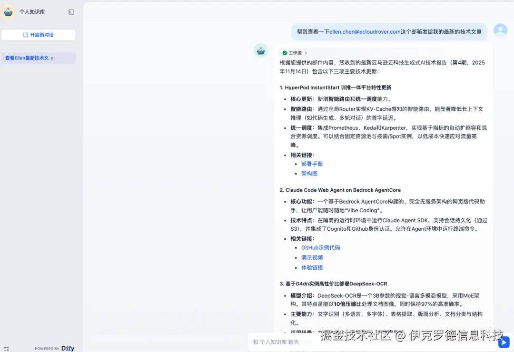The width and height of the screenshot is (514, 352).
Task: Open the GitHub示例代码 link
Action: 320,247
